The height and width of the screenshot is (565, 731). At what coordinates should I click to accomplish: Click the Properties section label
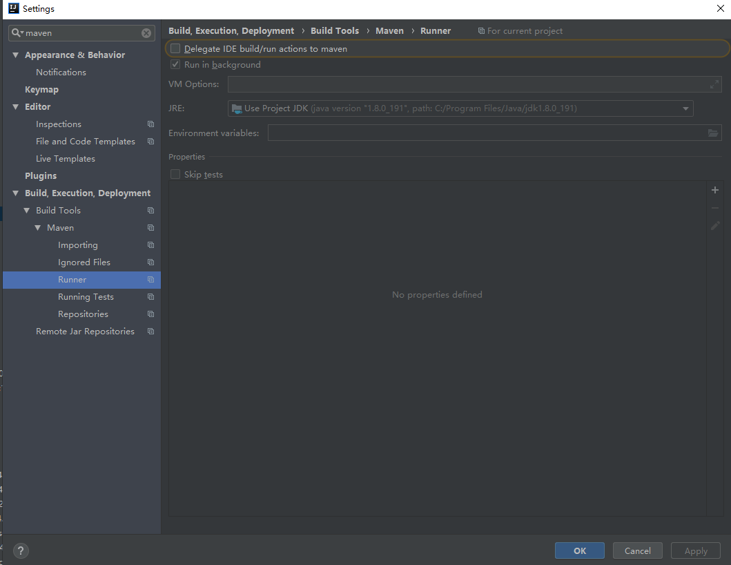click(186, 157)
